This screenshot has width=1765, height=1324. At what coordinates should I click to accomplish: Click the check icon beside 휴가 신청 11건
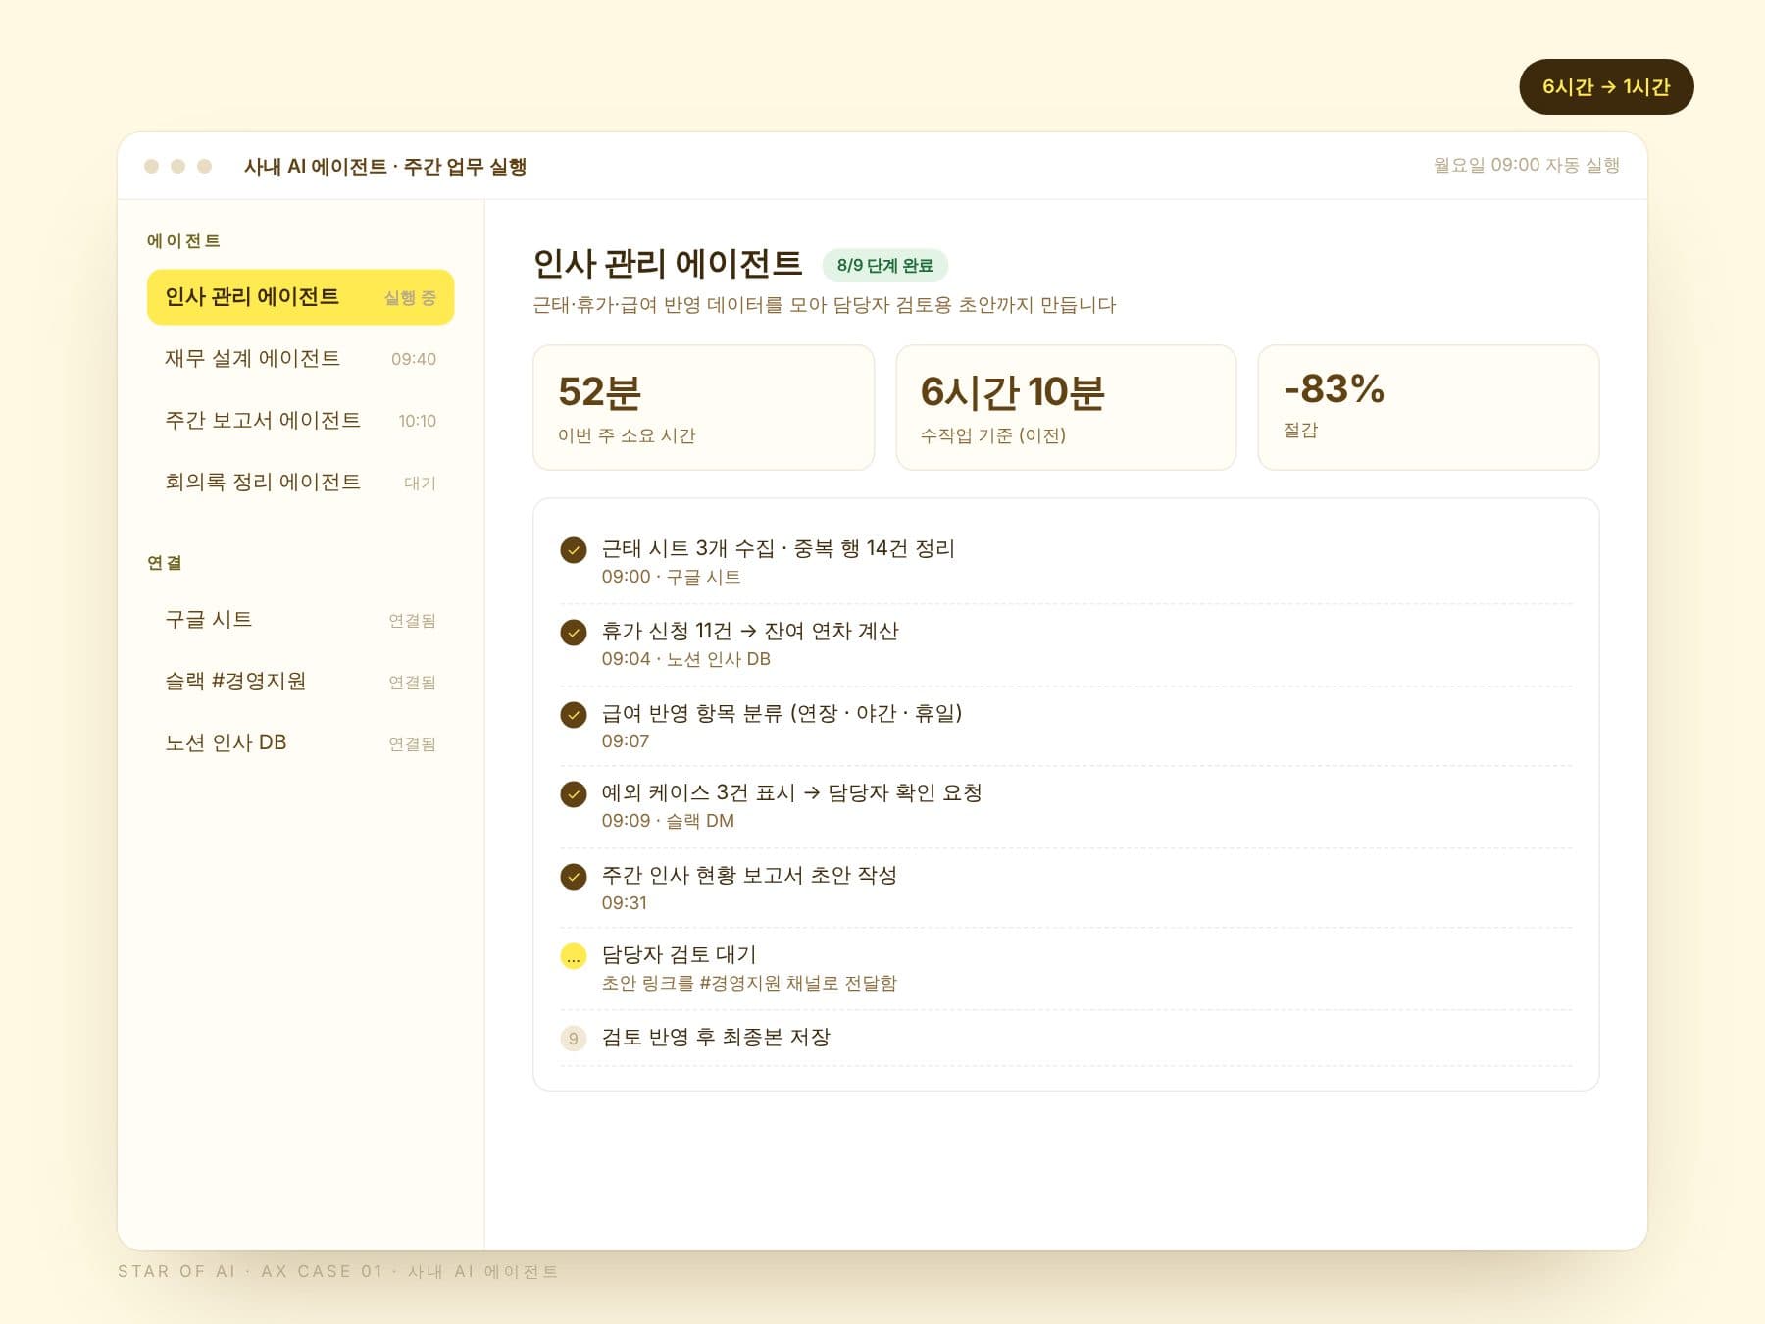click(574, 633)
